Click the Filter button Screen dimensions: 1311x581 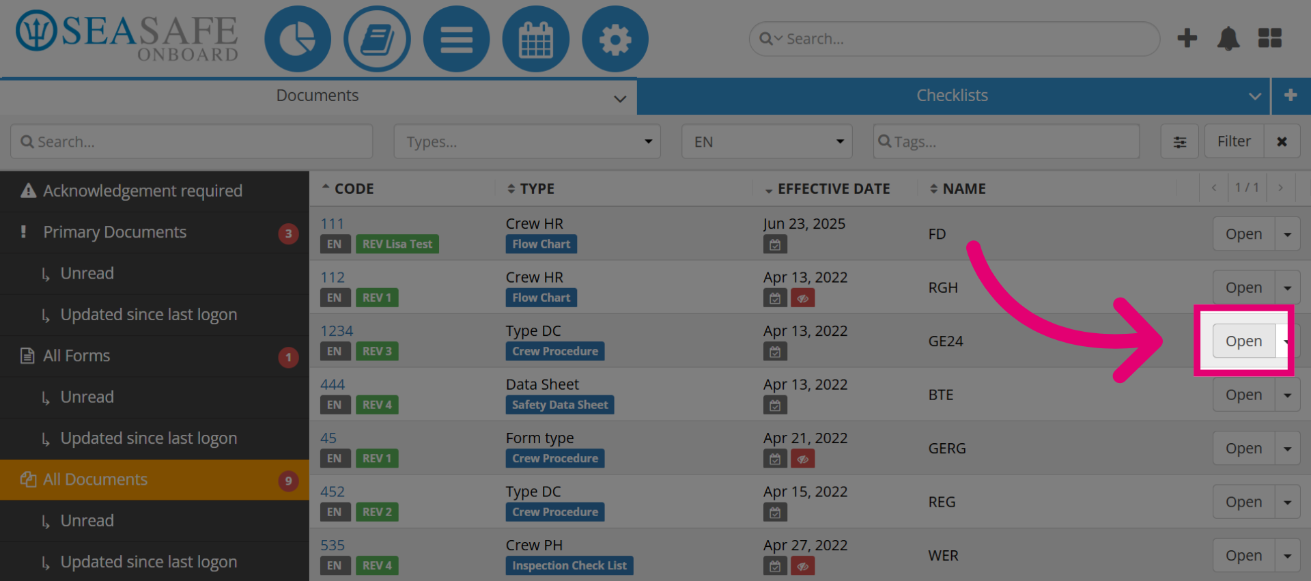coord(1234,141)
